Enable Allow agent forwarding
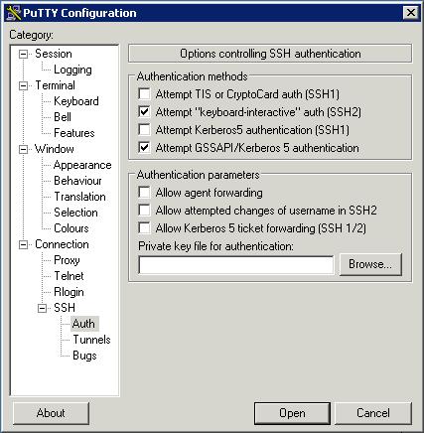This screenshot has width=424, height=433. point(144,193)
